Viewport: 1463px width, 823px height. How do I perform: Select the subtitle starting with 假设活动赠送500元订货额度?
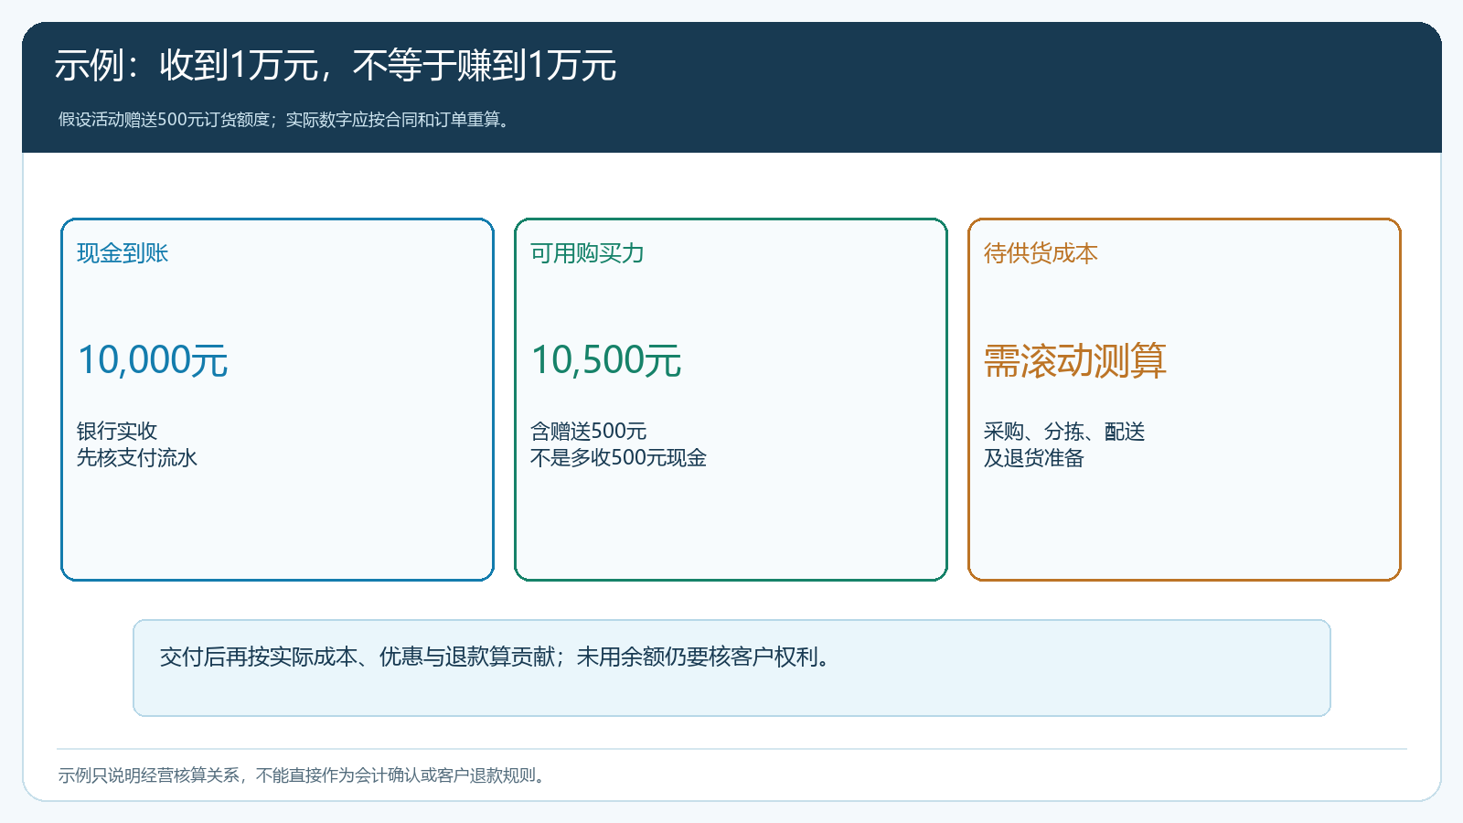284,120
